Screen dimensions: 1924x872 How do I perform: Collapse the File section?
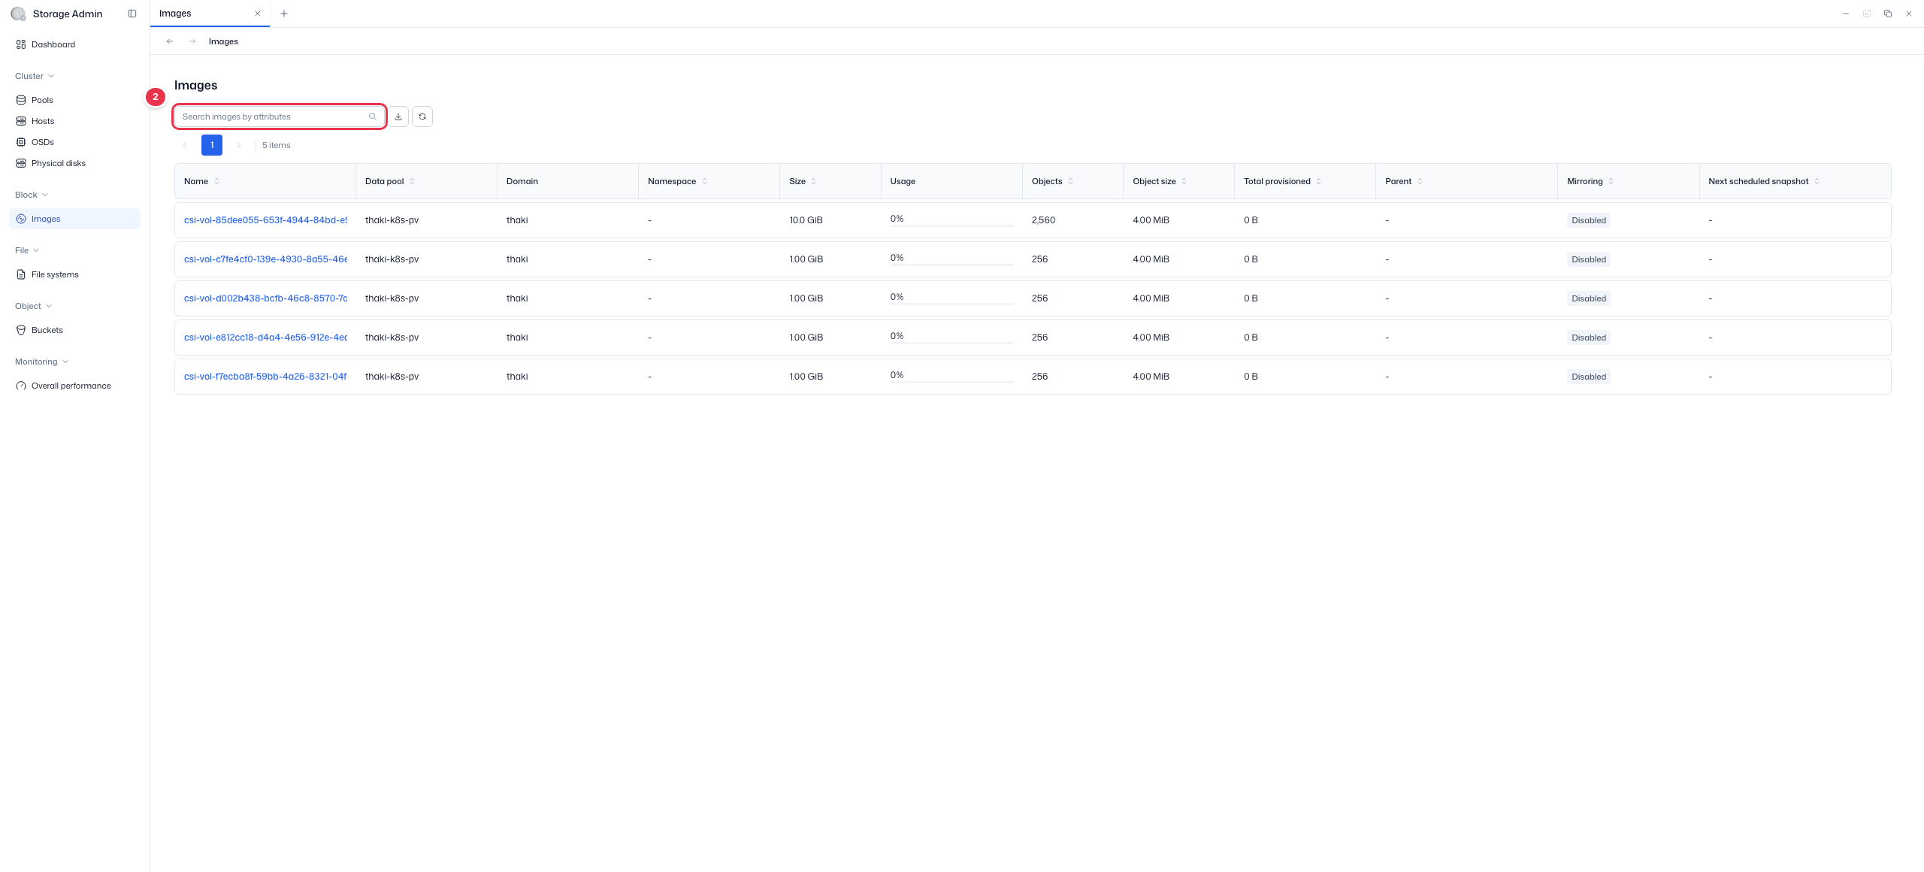click(27, 250)
